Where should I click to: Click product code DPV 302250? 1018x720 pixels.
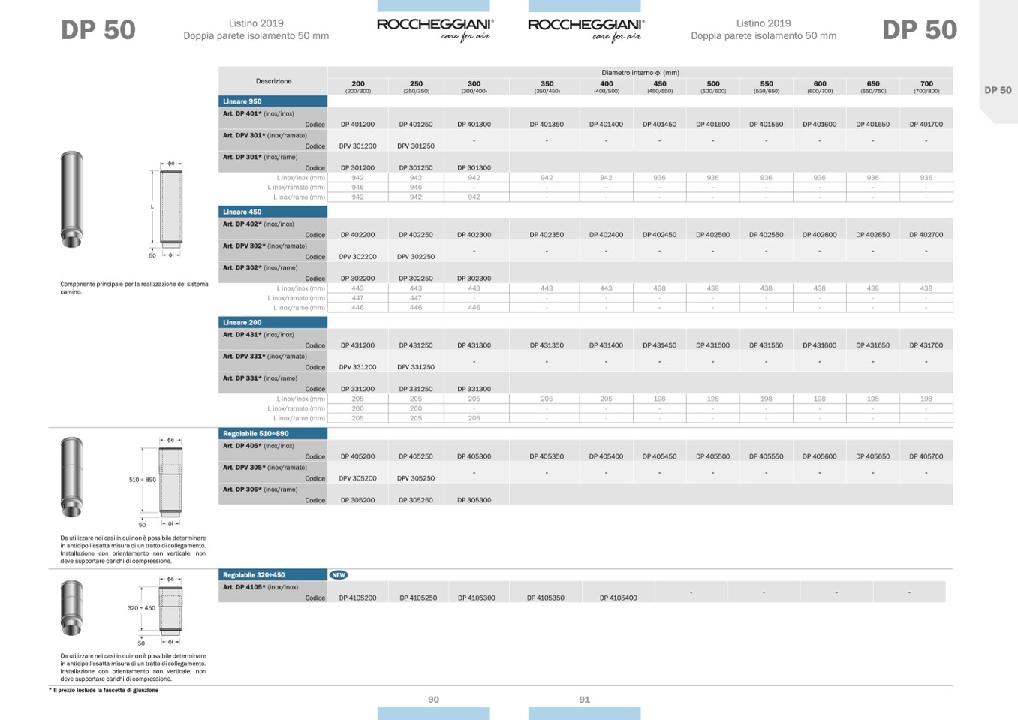click(416, 257)
